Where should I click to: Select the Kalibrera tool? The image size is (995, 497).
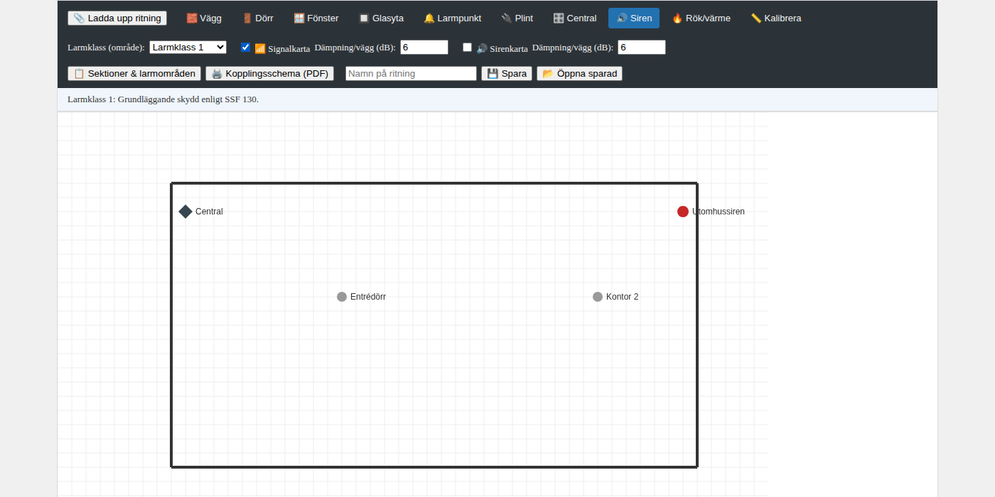[776, 18]
